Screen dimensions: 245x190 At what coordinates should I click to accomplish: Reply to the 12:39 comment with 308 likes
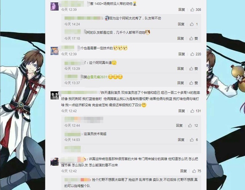(x=181, y=9)
